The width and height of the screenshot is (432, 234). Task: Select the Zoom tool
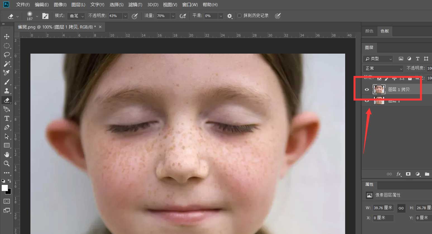coord(7,163)
